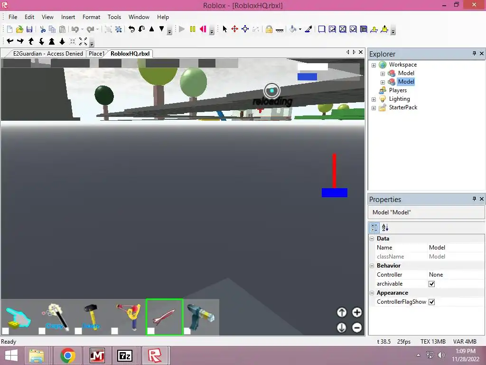Click the Redo arrow icon
The width and height of the screenshot is (486, 365).
coord(90,29)
